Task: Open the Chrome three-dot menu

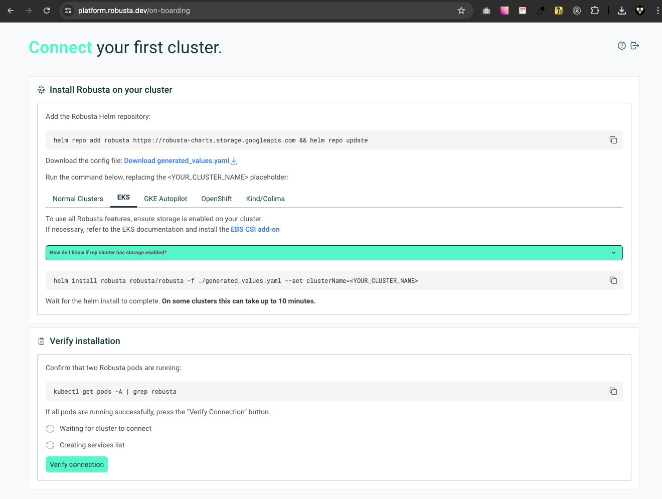Action: pos(657,11)
